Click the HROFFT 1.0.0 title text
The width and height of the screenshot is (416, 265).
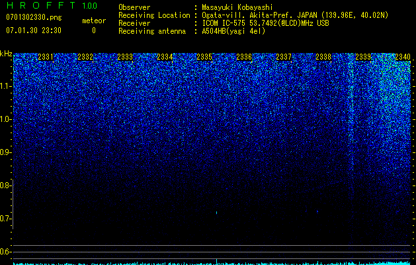pyautogui.click(x=52, y=5)
